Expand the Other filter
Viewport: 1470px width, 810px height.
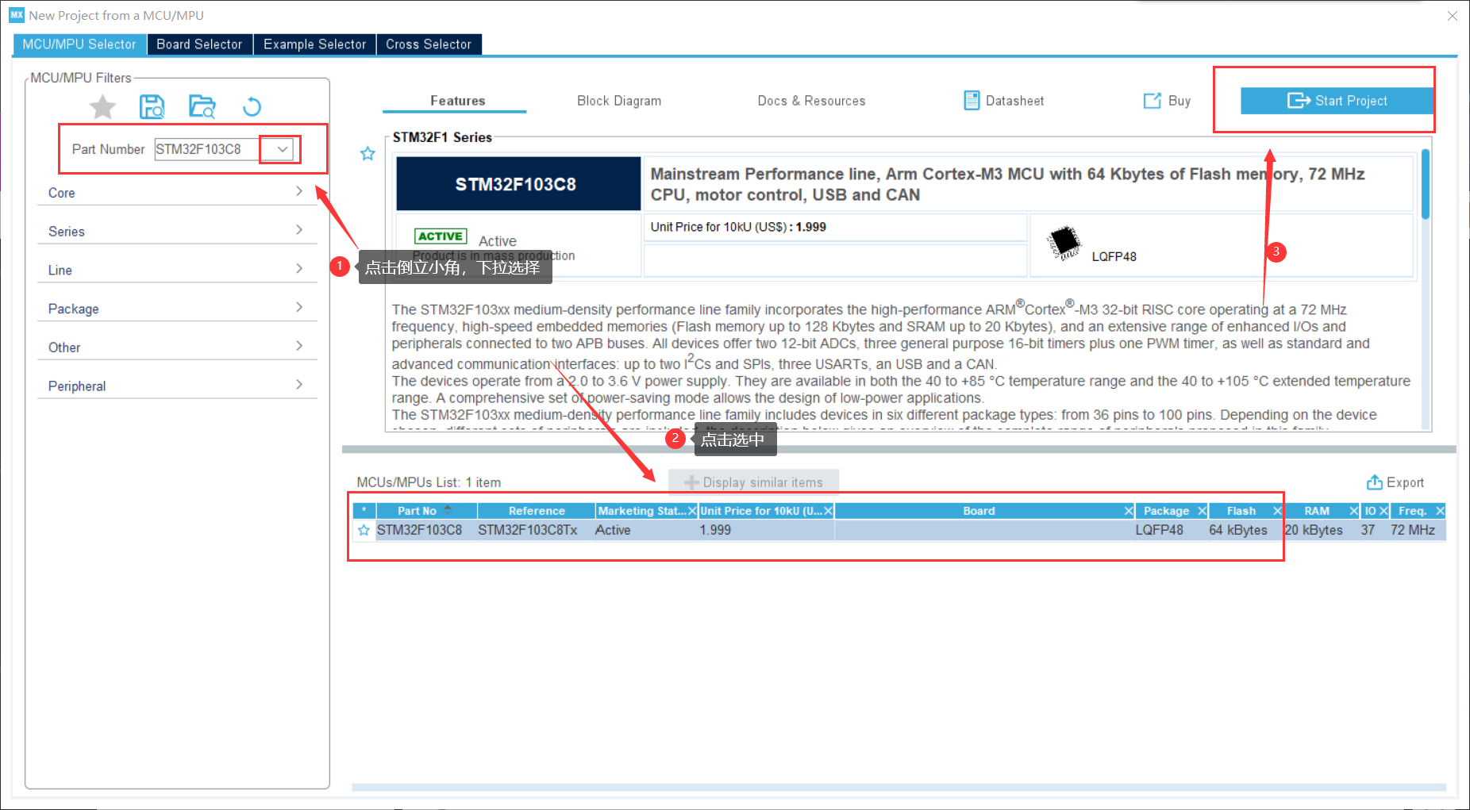click(x=177, y=347)
